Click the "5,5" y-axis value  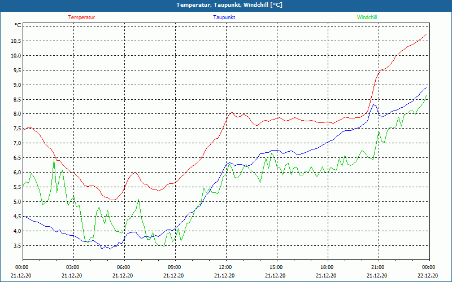pyautogui.click(x=17, y=187)
